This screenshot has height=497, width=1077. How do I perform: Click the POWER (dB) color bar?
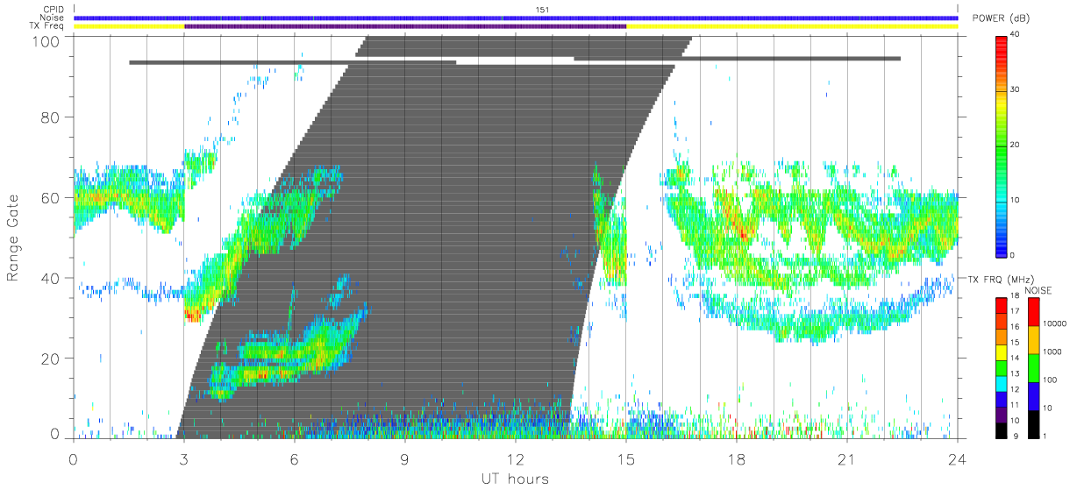1002,145
